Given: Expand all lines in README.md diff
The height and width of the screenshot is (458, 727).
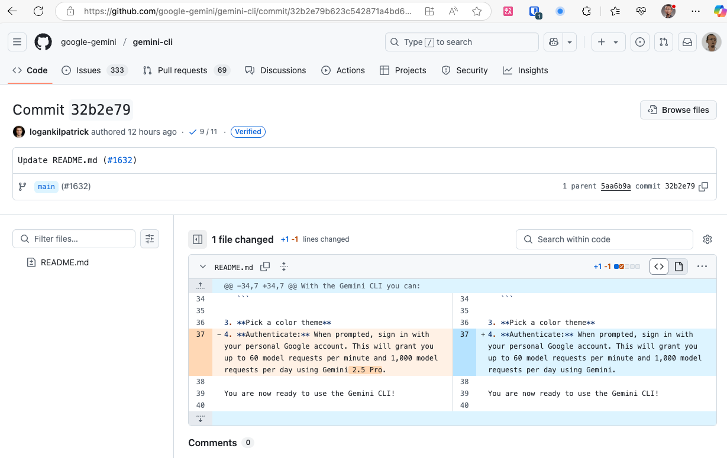Looking at the screenshot, I should [284, 267].
